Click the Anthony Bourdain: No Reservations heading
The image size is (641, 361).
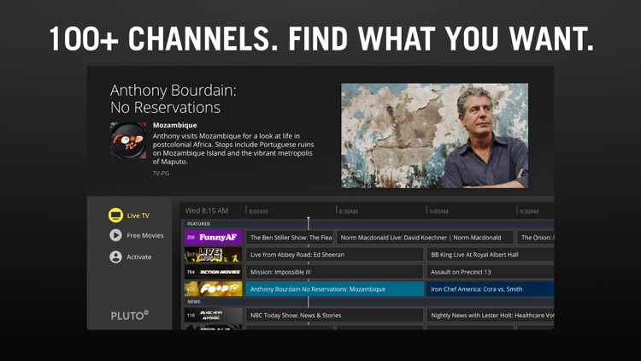(x=173, y=99)
